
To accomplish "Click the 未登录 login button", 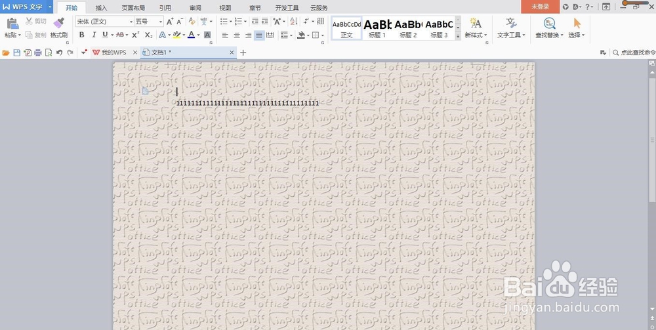I will [540, 7].
